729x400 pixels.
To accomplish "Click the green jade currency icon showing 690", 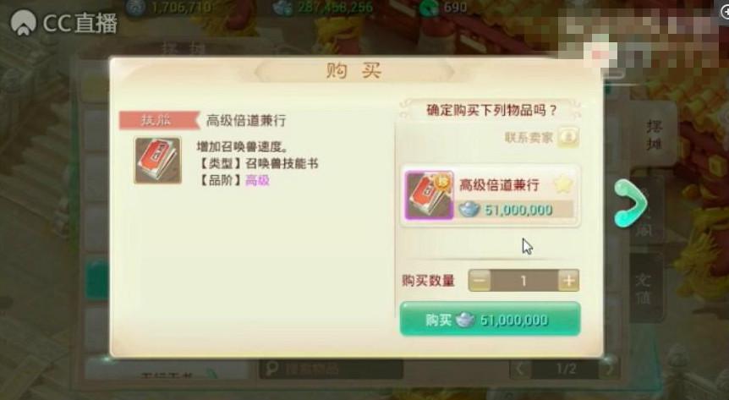I will (x=429, y=8).
